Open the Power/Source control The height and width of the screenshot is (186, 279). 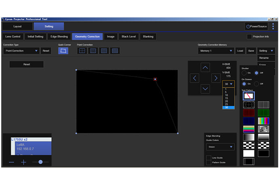tap(256, 26)
